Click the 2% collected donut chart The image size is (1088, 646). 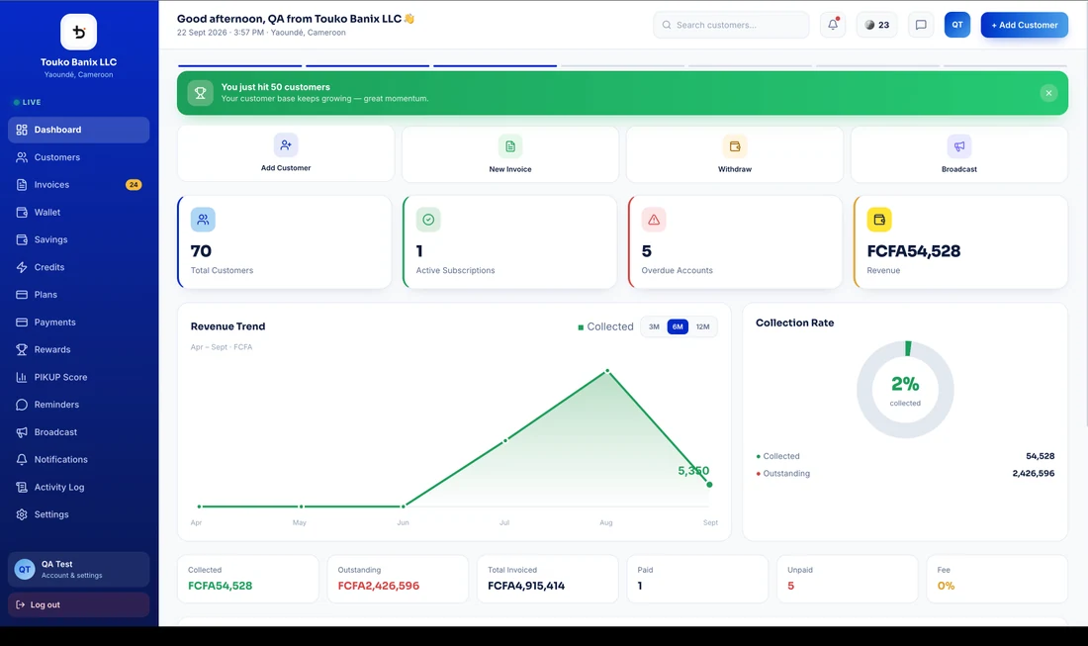pos(905,389)
